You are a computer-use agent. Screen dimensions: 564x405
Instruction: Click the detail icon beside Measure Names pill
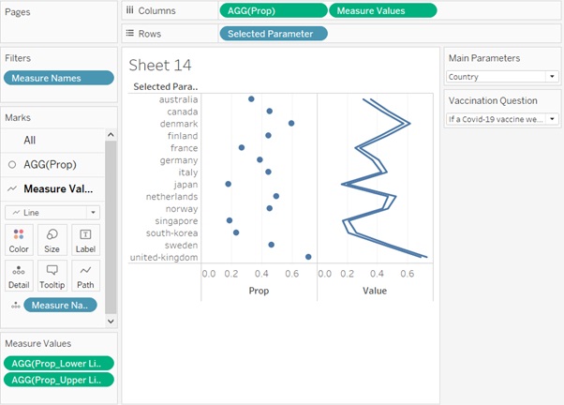pyautogui.click(x=14, y=306)
